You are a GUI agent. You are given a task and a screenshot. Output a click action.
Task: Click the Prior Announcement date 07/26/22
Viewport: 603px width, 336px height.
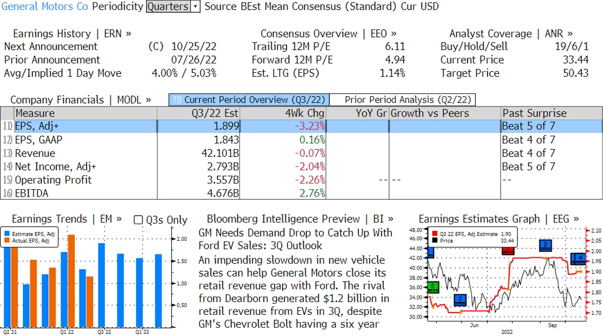[194, 60]
